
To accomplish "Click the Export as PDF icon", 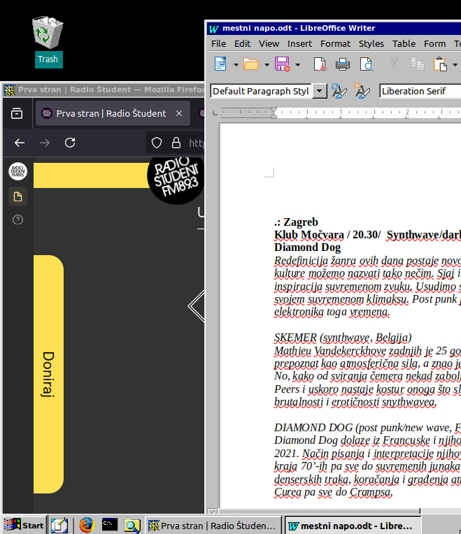I will [320, 64].
